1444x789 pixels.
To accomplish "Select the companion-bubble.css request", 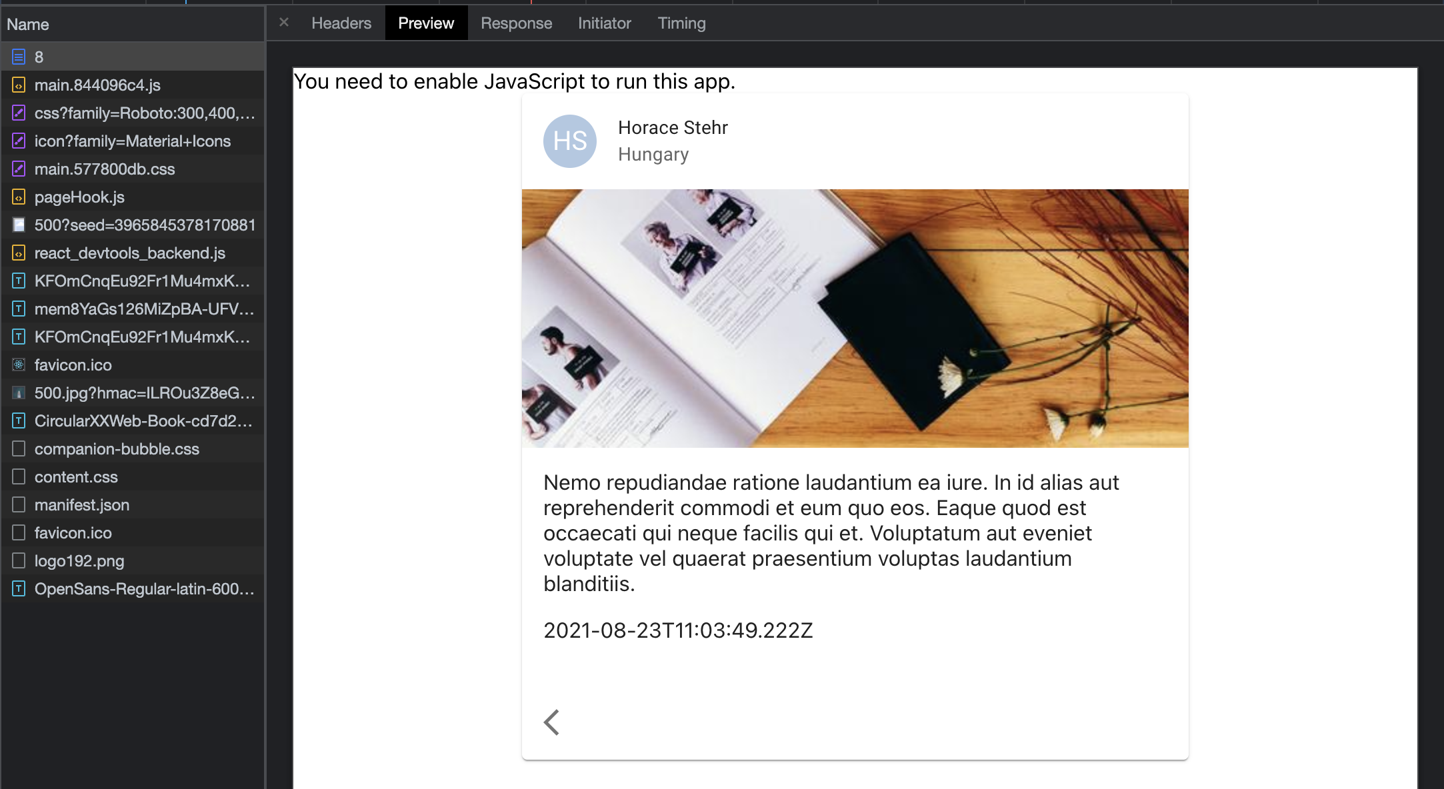I will 117,449.
